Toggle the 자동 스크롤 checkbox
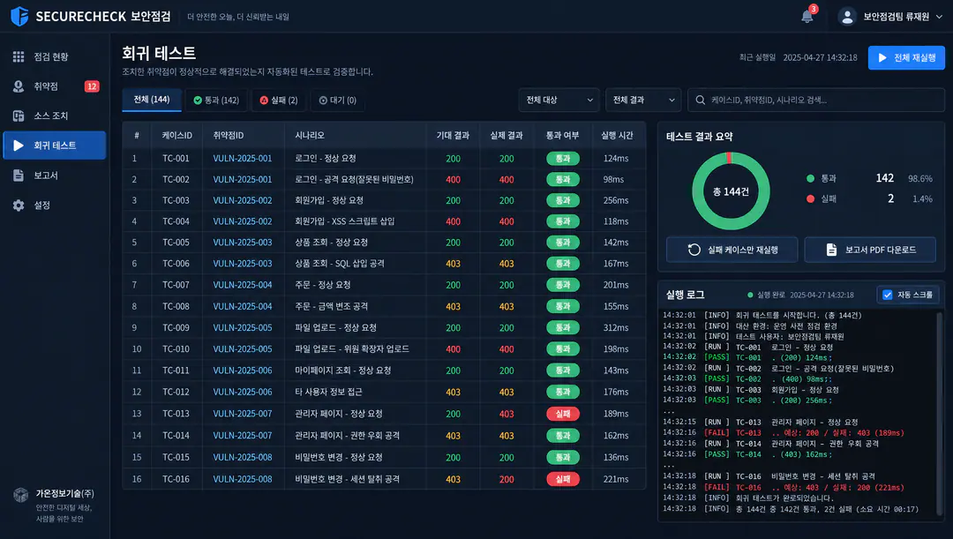The height and width of the screenshot is (539, 953). pos(888,295)
